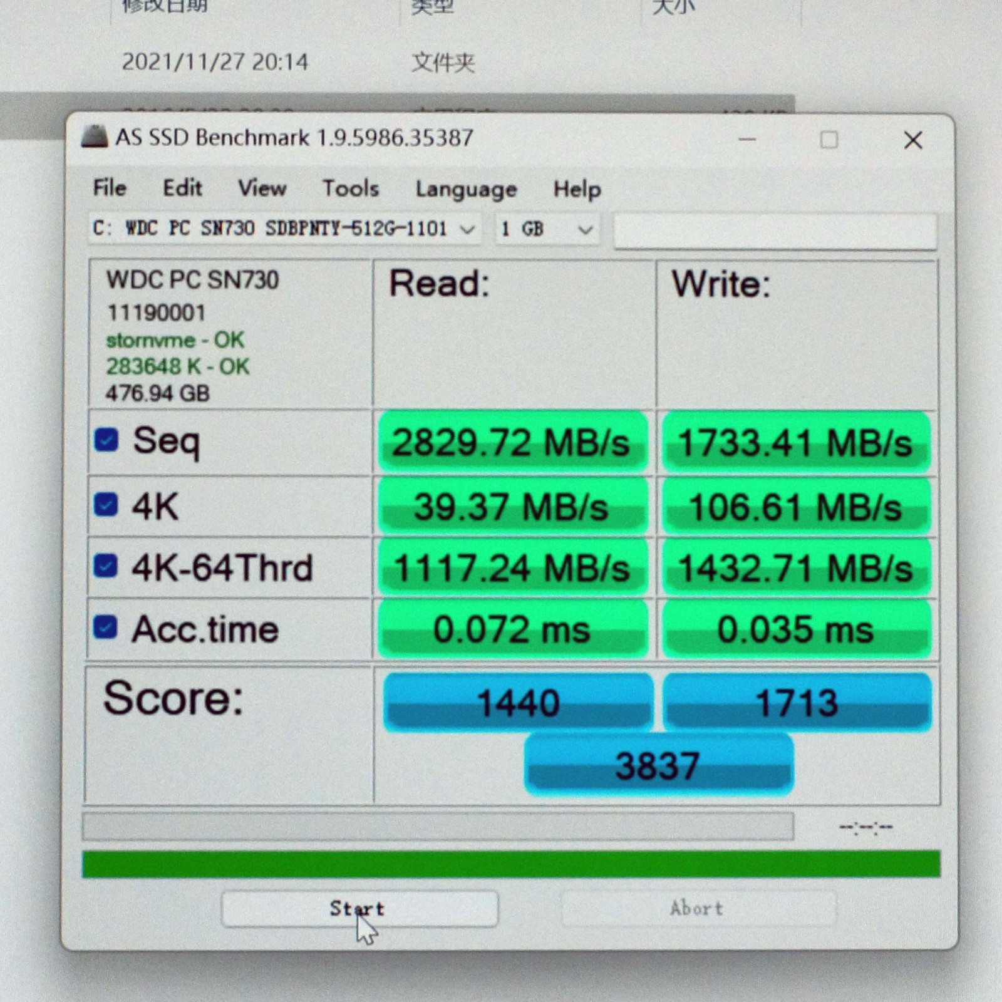Open the Language menu
This screenshot has width=1002, height=1002.
[467, 189]
